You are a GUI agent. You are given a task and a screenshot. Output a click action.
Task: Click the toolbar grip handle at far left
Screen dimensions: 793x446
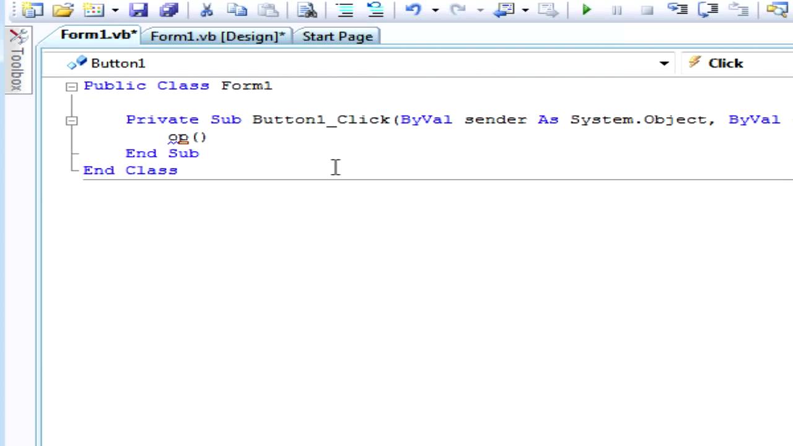pyautogui.click(x=14, y=10)
